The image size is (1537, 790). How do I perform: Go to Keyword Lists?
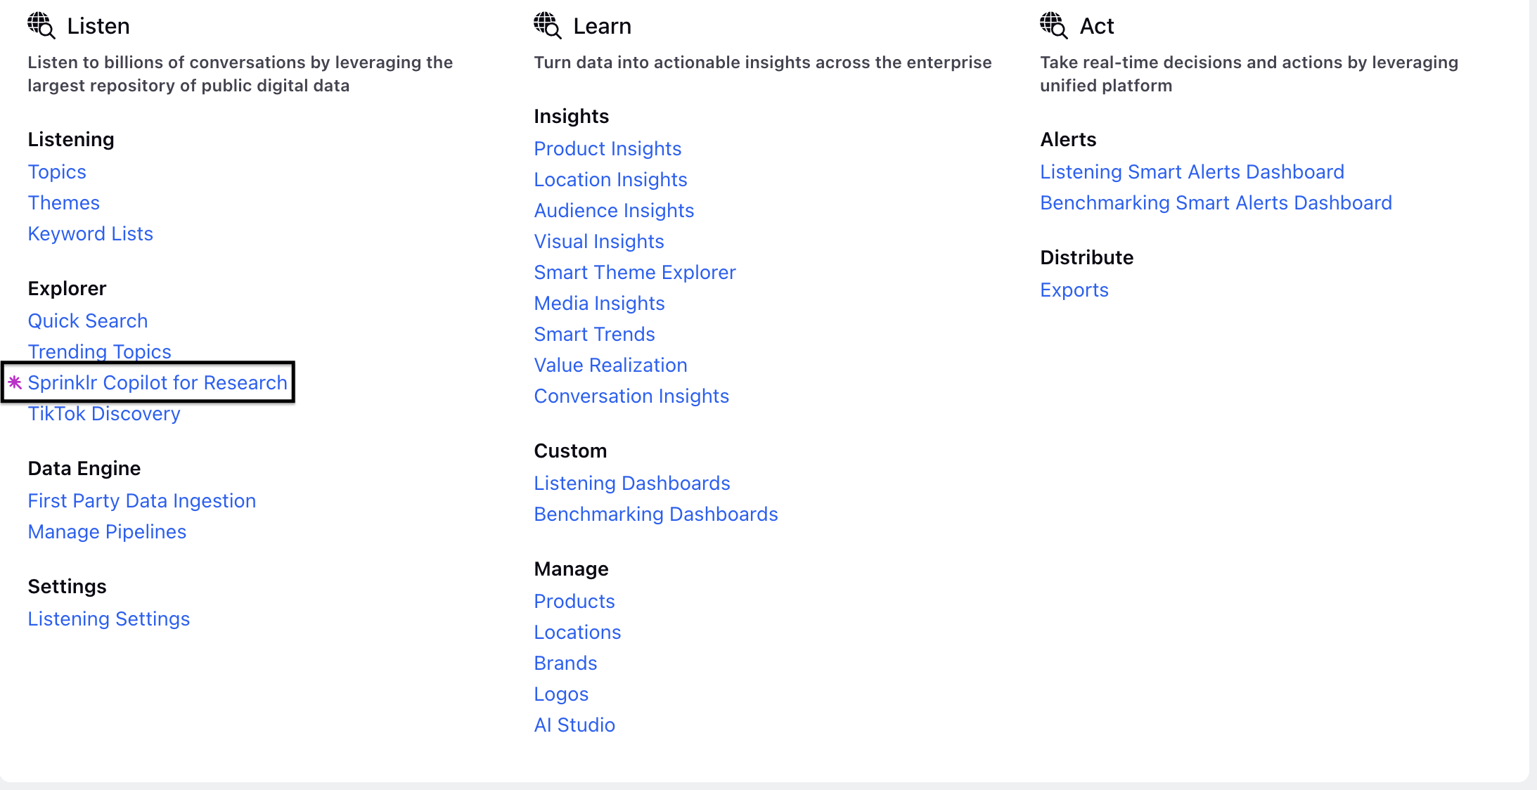point(91,233)
